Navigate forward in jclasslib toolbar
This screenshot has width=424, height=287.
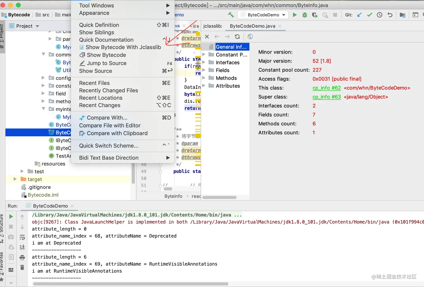[x=227, y=37]
